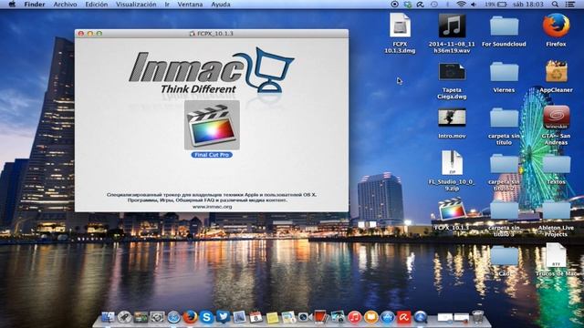This screenshot has width=584, height=328.
Task: Open Calendar from the Dock
Action: click(255, 317)
